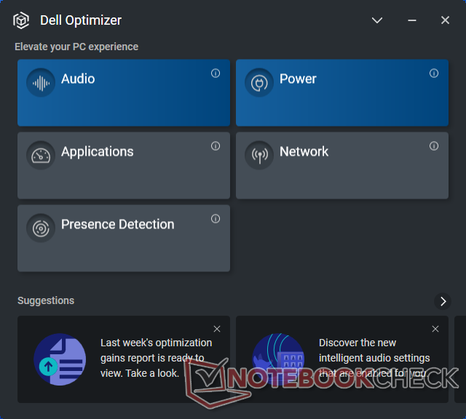Go to next suggestions with arrow button
The width and height of the screenshot is (466, 419).
(443, 301)
